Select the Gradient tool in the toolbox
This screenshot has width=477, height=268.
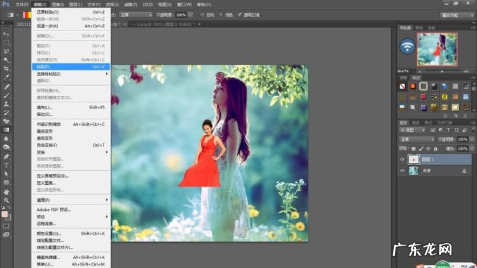[6, 130]
